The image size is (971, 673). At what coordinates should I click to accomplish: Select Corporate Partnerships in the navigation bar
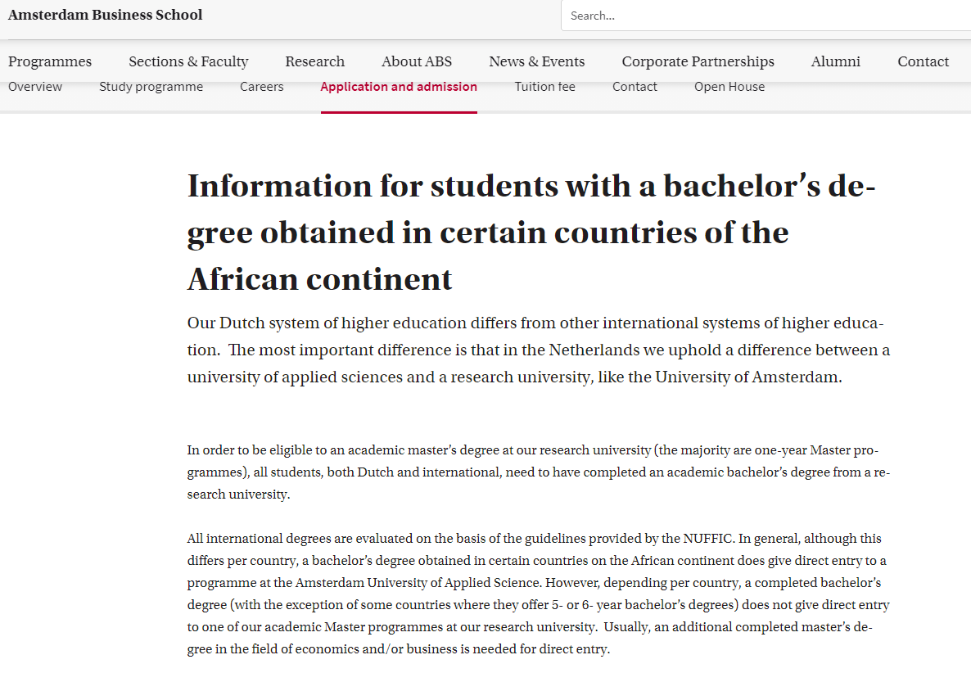tap(698, 61)
